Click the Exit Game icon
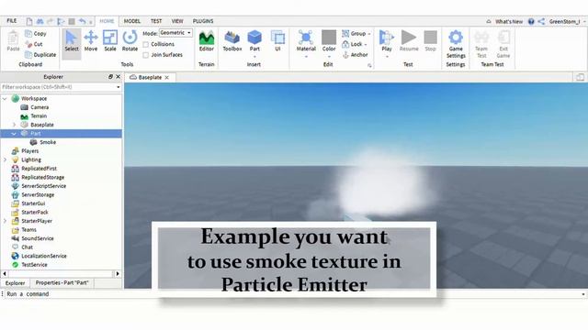The width and height of the screenshot is (588, 330). (503, 44)
